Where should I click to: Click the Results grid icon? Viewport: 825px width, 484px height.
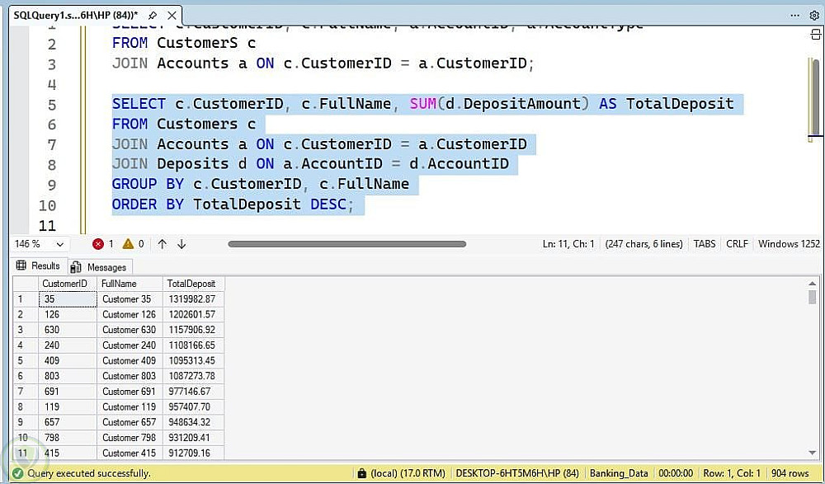click(21, 265)
